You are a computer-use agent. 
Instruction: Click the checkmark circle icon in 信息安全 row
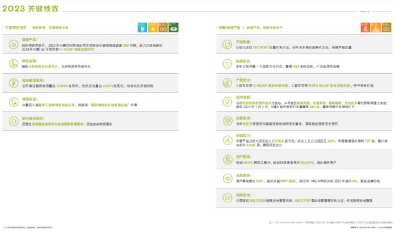227,121
